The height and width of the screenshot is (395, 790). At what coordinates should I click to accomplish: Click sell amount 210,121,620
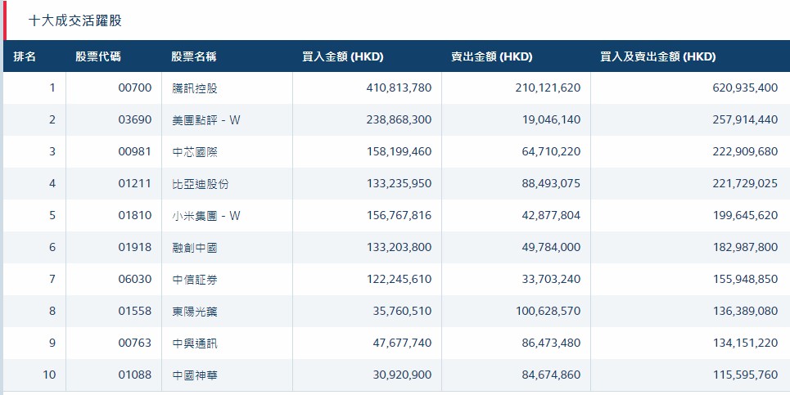548,88
